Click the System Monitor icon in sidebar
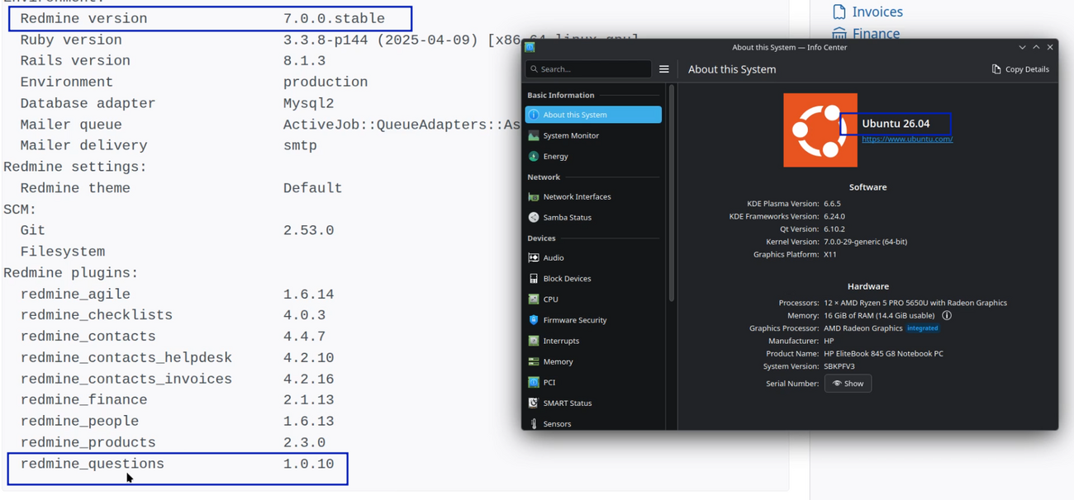The image size is (1074, 500). click(x=534, y=135)
